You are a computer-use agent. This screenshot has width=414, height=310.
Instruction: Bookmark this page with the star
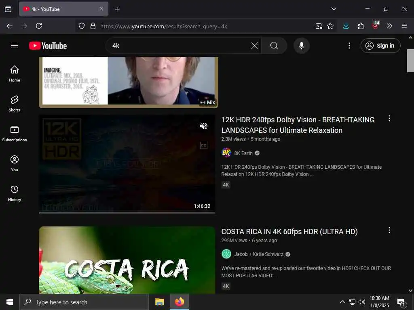[x=330, y=26]
